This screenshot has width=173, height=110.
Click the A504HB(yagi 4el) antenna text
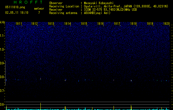[97, 13]
